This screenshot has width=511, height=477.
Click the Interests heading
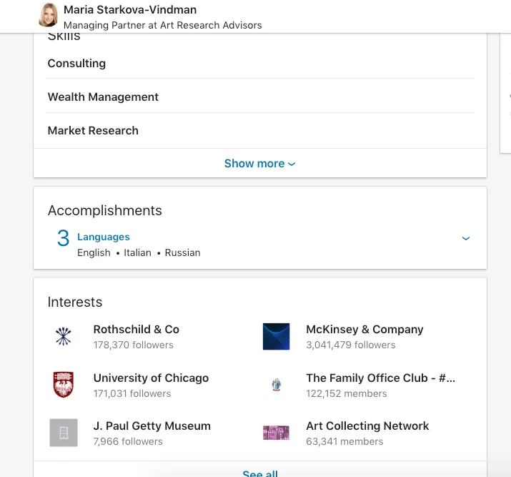pyautogui.click(x=75, y=302)
